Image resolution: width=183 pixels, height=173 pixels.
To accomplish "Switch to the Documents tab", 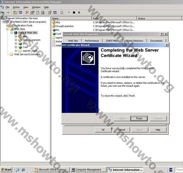I will tap(156, 41).
